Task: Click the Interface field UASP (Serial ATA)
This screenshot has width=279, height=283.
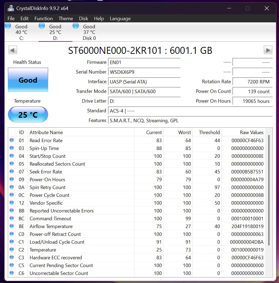Action: [144, 82]
